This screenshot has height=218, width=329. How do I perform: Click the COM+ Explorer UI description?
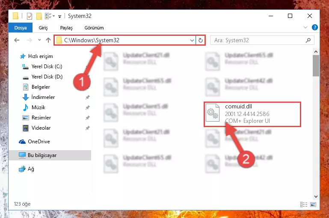pos(247,121)
